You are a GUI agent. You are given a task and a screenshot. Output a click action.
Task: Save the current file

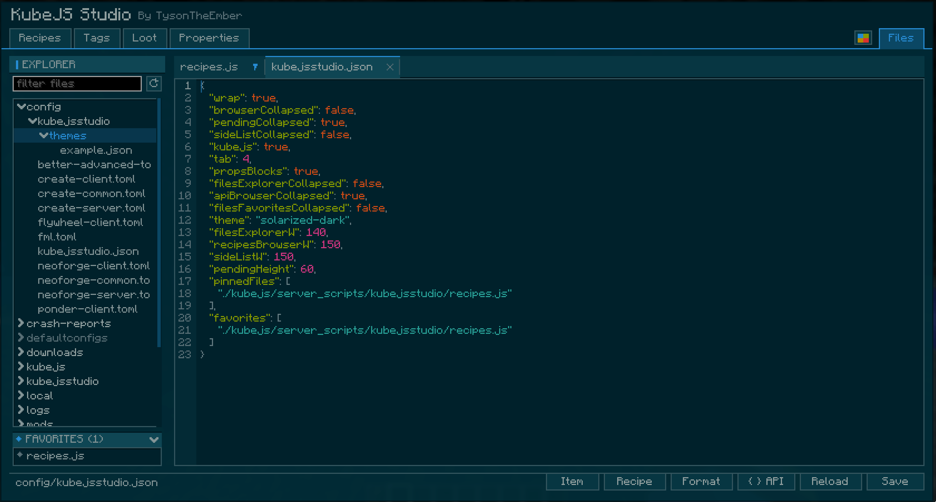coord(895,481)
